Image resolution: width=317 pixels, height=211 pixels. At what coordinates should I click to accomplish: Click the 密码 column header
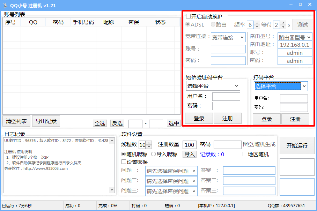pos(58,22)
